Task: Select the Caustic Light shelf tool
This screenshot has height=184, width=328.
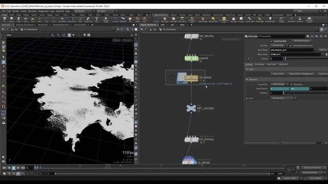Action: 250,19
